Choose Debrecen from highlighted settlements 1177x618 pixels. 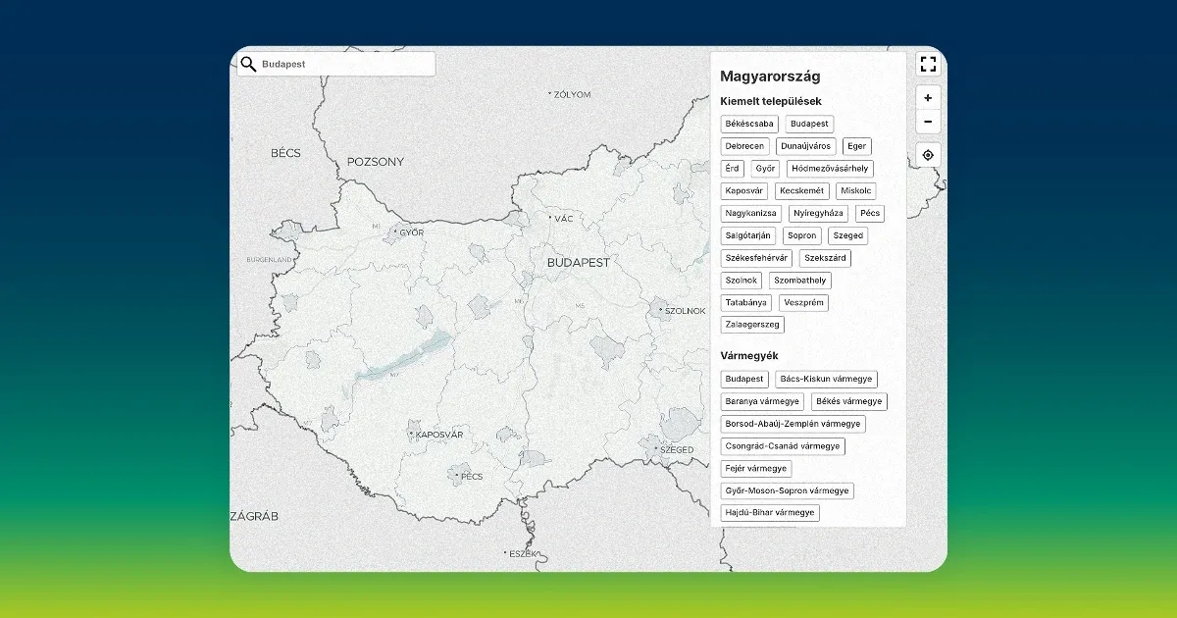(x=744, y=146)
